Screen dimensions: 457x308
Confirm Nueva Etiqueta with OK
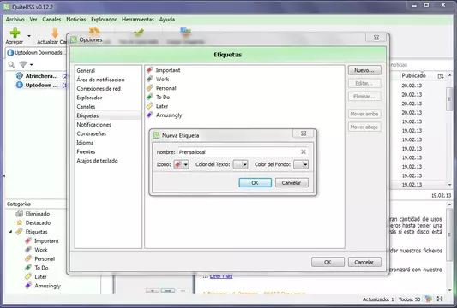pyautogui.click(x=255, y=182)
